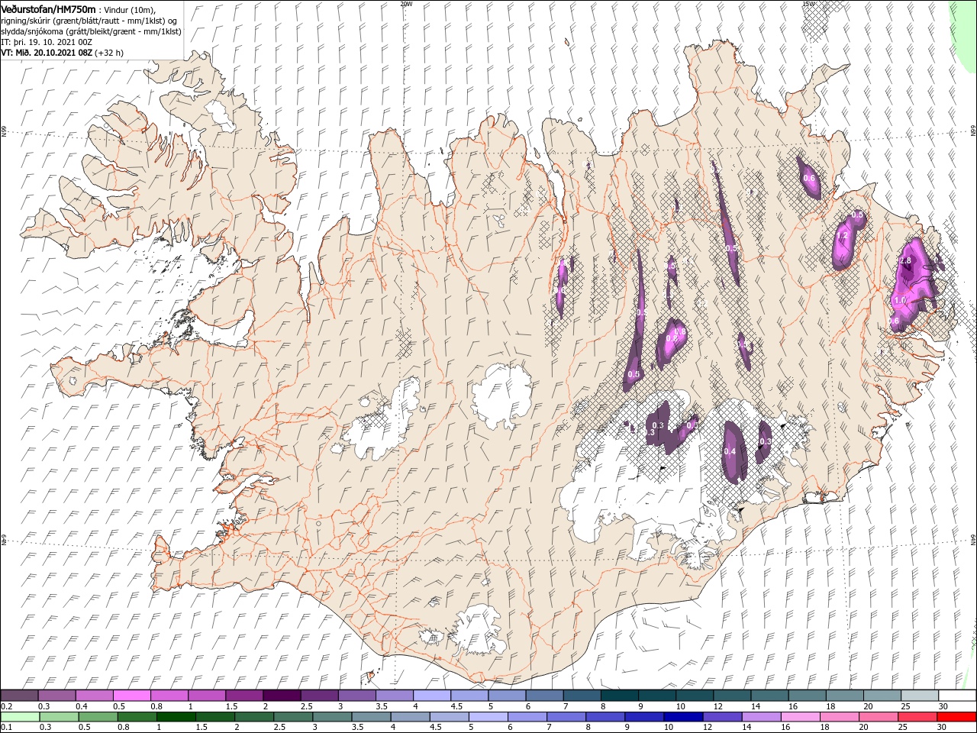This screenshot has width=977, height=733.
Task: Pick the palest green first swatch of the rain legend
Action: click(19, 717)
